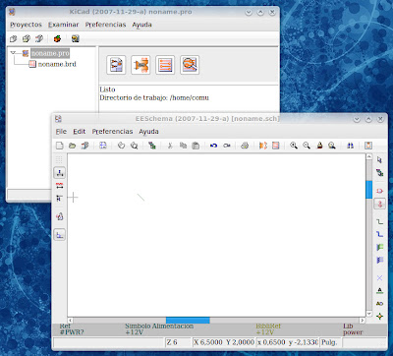Image resolution: width=393 pixels, height=356 pixels.
Task: Launch the CvPcb footprint association button
Action: (140, 65)
